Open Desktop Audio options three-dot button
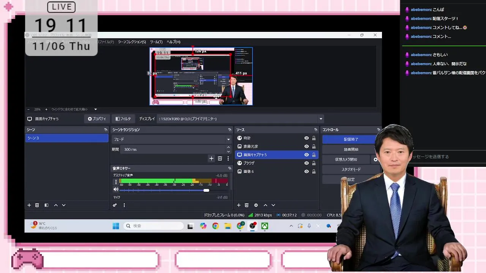Screen dimensions: 486x273 point(116,182)
